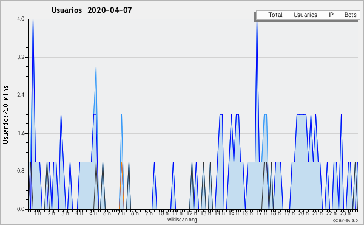Click the 16 h x-axis label
Viewport: 364px width, 225px height.
tap(248, 213)
